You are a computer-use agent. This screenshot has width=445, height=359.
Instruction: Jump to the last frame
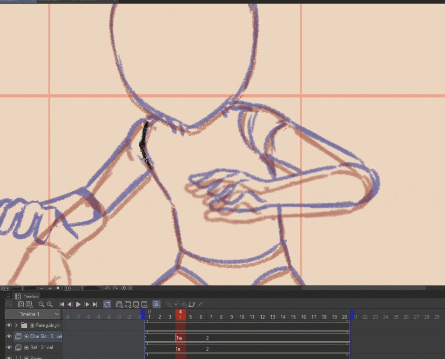[x=95, y=305]
